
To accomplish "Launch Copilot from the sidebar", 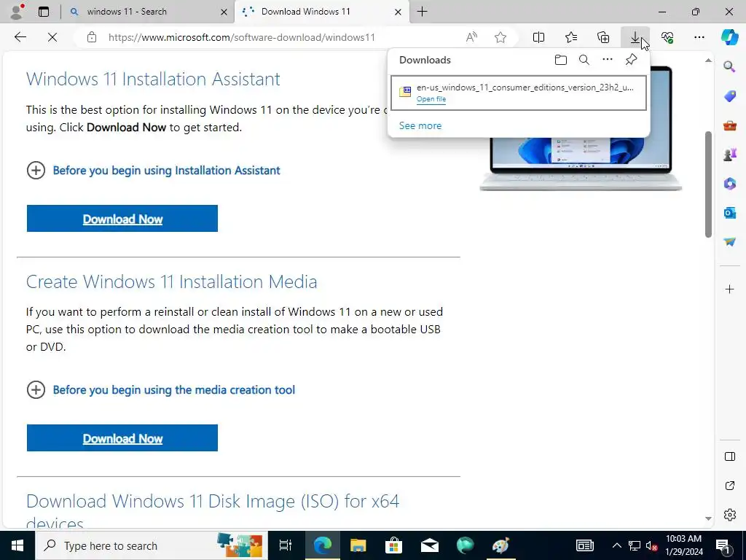I will 729,37.
